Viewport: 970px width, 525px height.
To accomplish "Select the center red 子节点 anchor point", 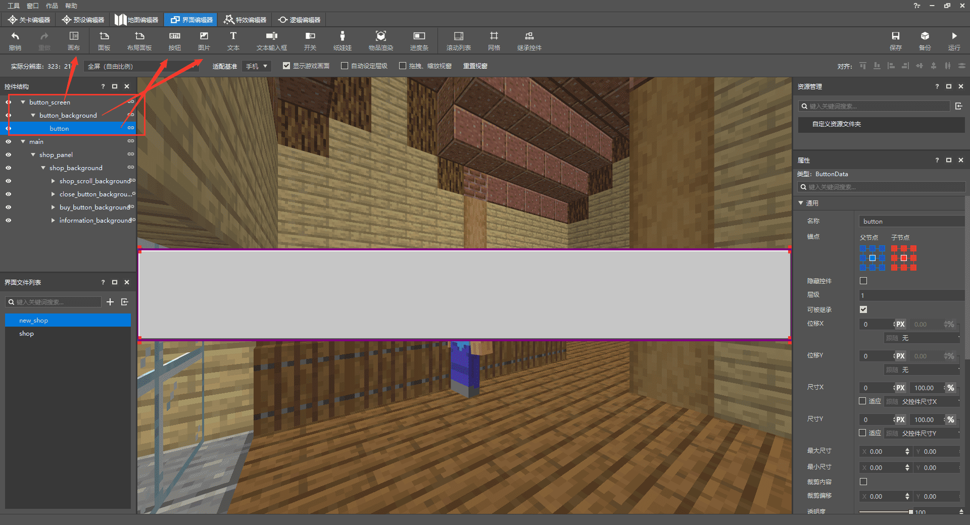I will pyautogui.click(x=904, y=258).
